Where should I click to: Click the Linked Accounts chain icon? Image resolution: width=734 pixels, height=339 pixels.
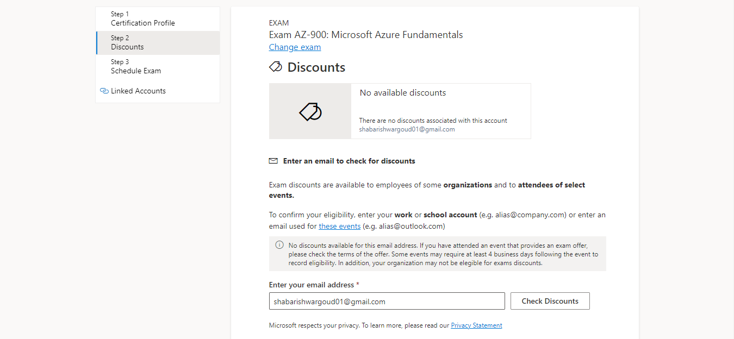tap(104, 91)
